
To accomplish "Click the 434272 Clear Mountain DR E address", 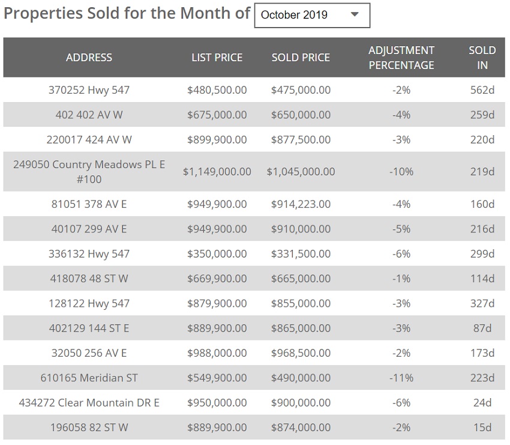I will pyautogui.click(x=89, y=402).
